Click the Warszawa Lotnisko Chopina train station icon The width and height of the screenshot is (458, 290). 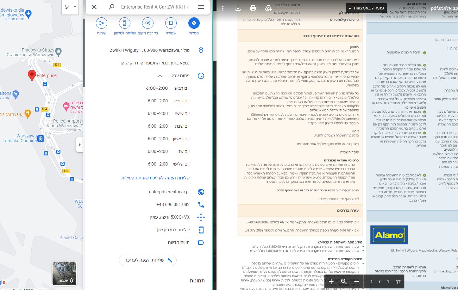(x=41, y=138)
